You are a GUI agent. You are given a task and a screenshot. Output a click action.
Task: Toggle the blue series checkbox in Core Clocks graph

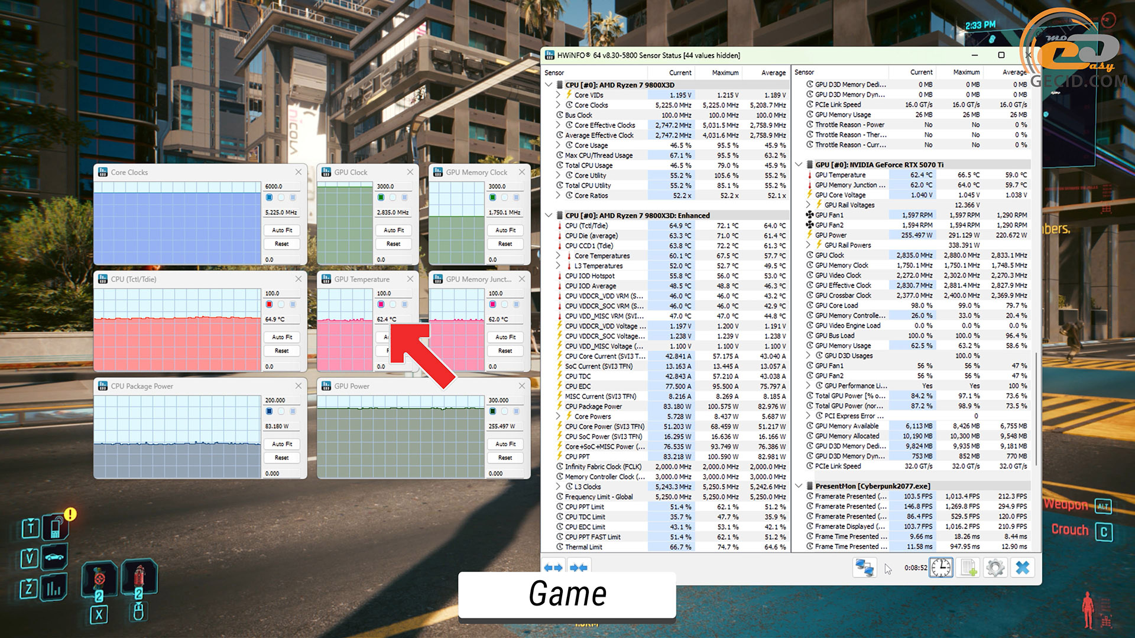[270, 197]
